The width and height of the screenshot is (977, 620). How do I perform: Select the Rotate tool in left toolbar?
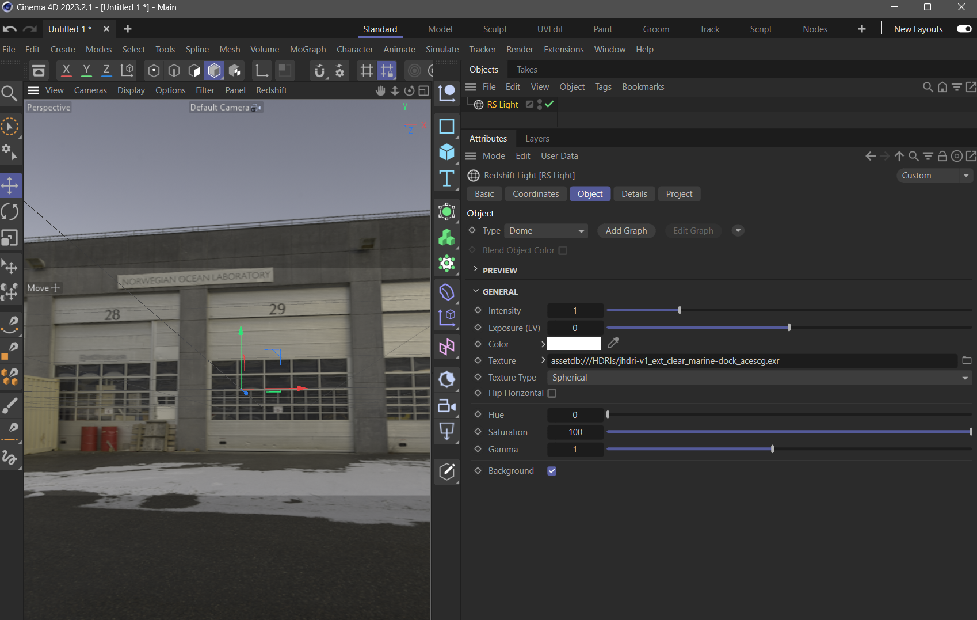10,212
